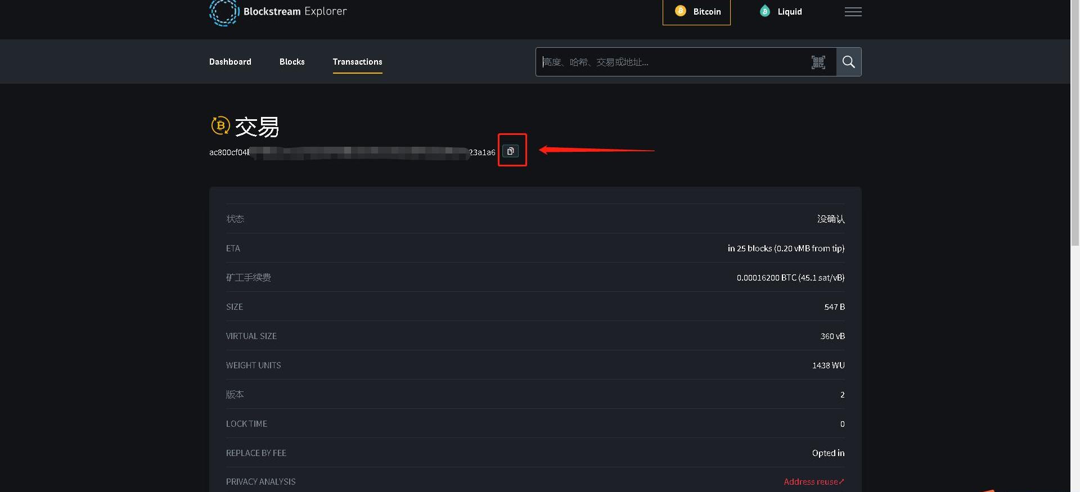Viewport: 1080px width, 492px height.
Task: Open the hamburger menu
Action: coord(853,12)
